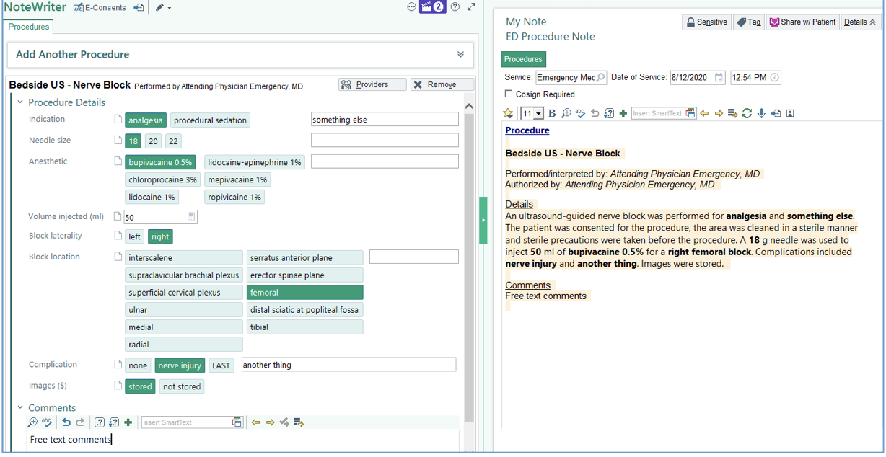The image size is (886, 457).
Task: Choose distal sciatic at popliteal fossa
Action: coord(304,309)
